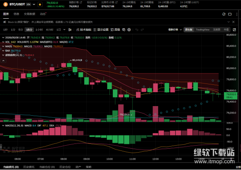Open the 策略 strategy tab
The image size is (241, 170).
[88, 167]
